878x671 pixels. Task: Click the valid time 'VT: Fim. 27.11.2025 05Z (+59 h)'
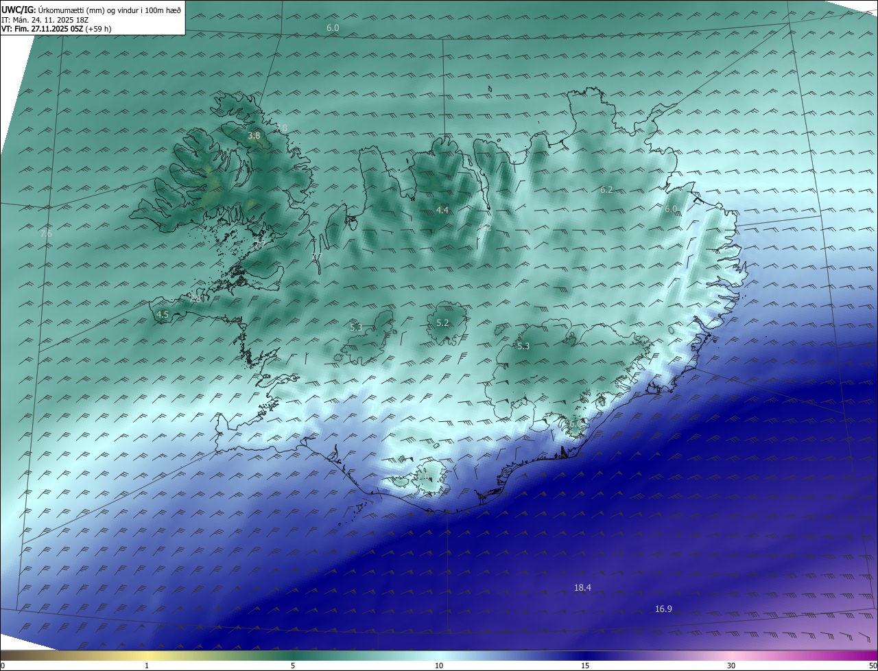[x=56, y=29]
